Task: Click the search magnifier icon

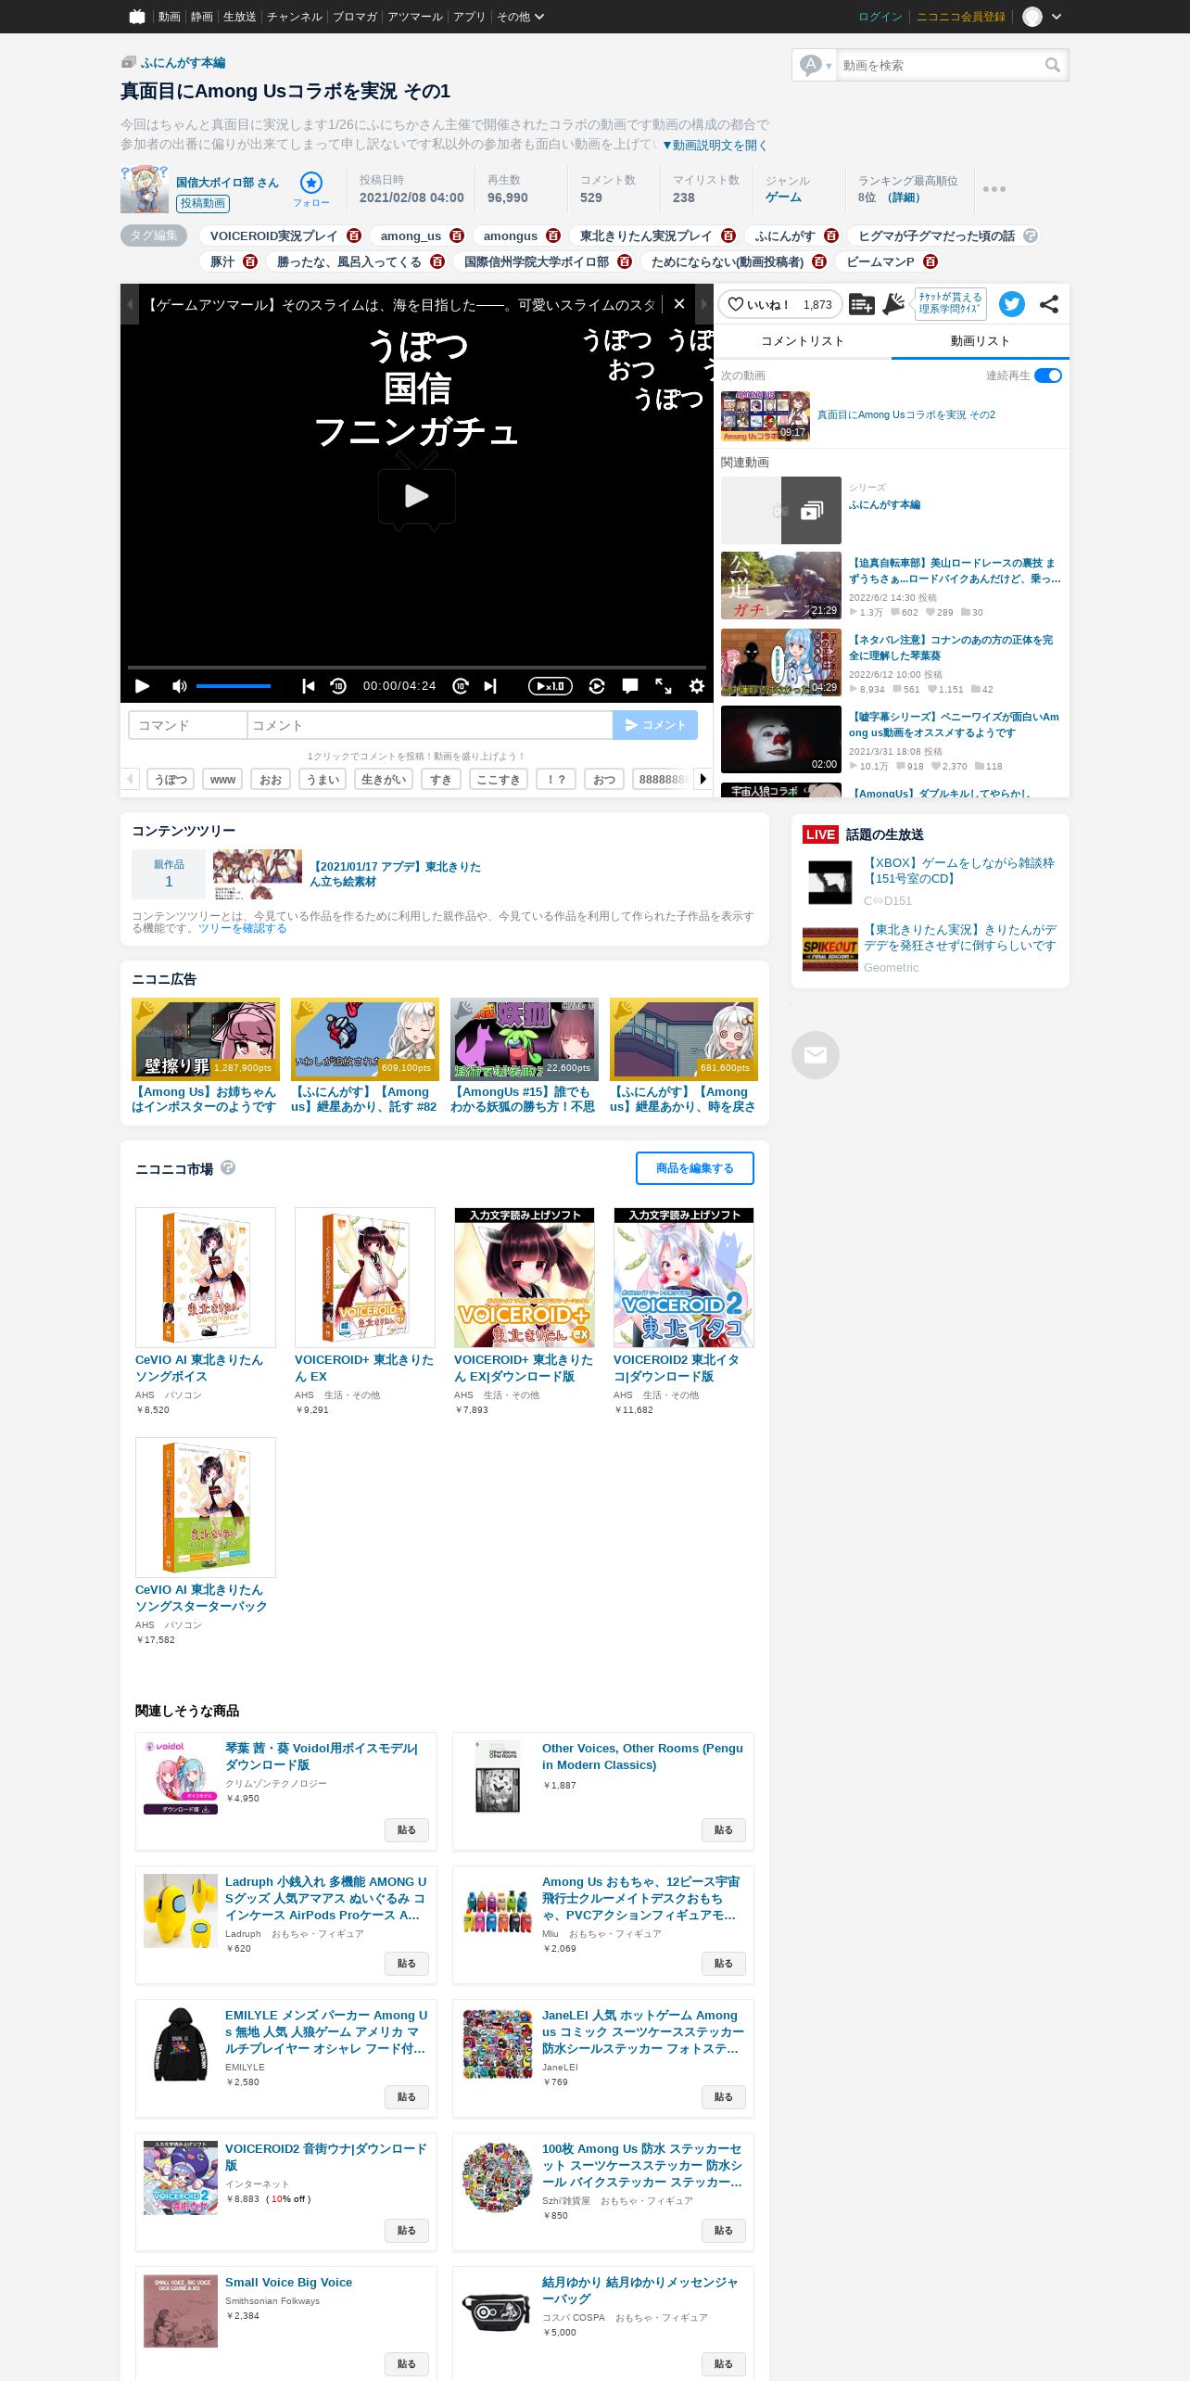Action: point(1053,65)
